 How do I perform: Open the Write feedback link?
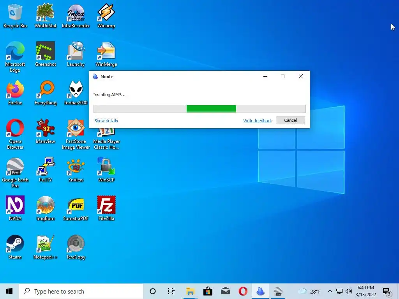[258, 121]
